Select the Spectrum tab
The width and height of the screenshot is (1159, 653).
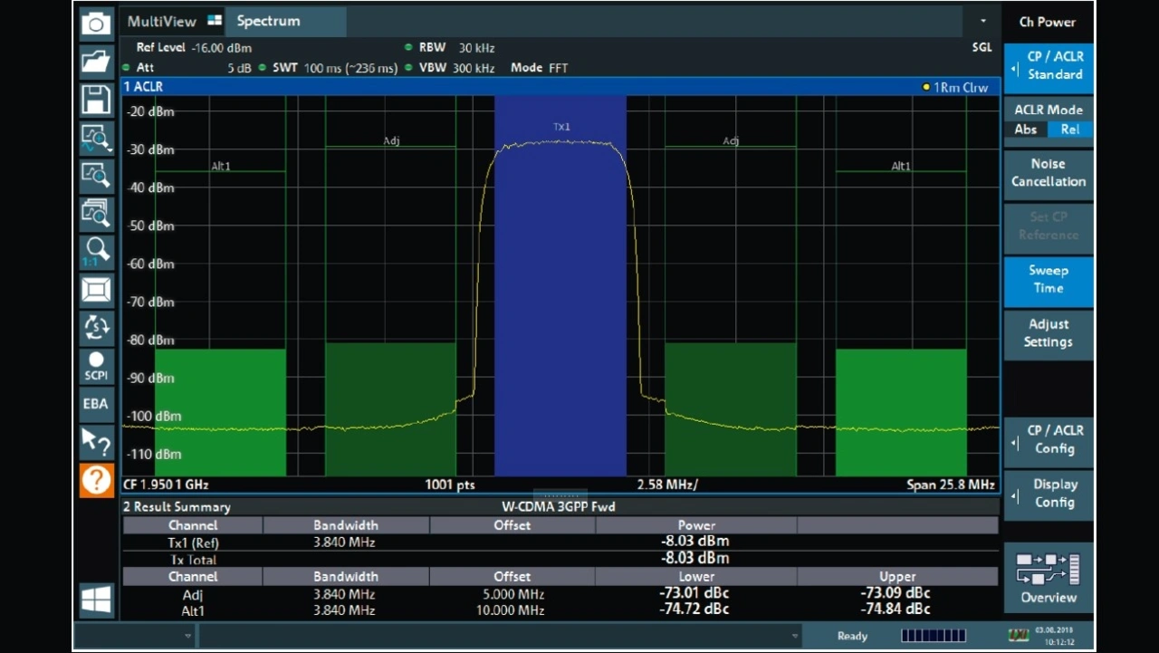point(269,22)
